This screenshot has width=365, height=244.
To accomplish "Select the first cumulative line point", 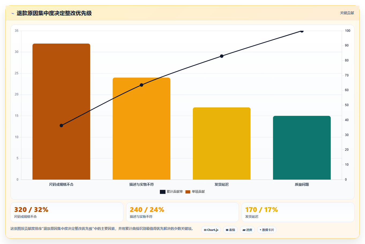I will pos(61,126).
